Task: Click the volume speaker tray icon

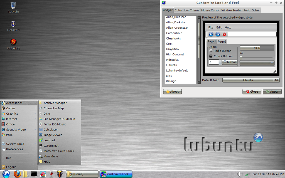Action: click(240, 174)
